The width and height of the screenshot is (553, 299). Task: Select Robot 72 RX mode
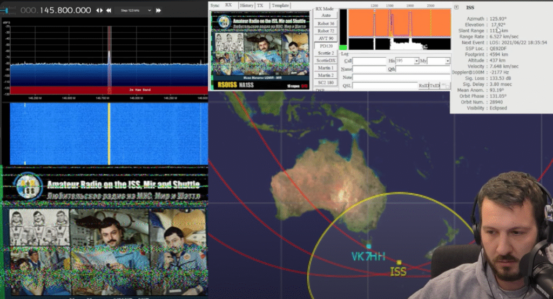click(326, 31)
